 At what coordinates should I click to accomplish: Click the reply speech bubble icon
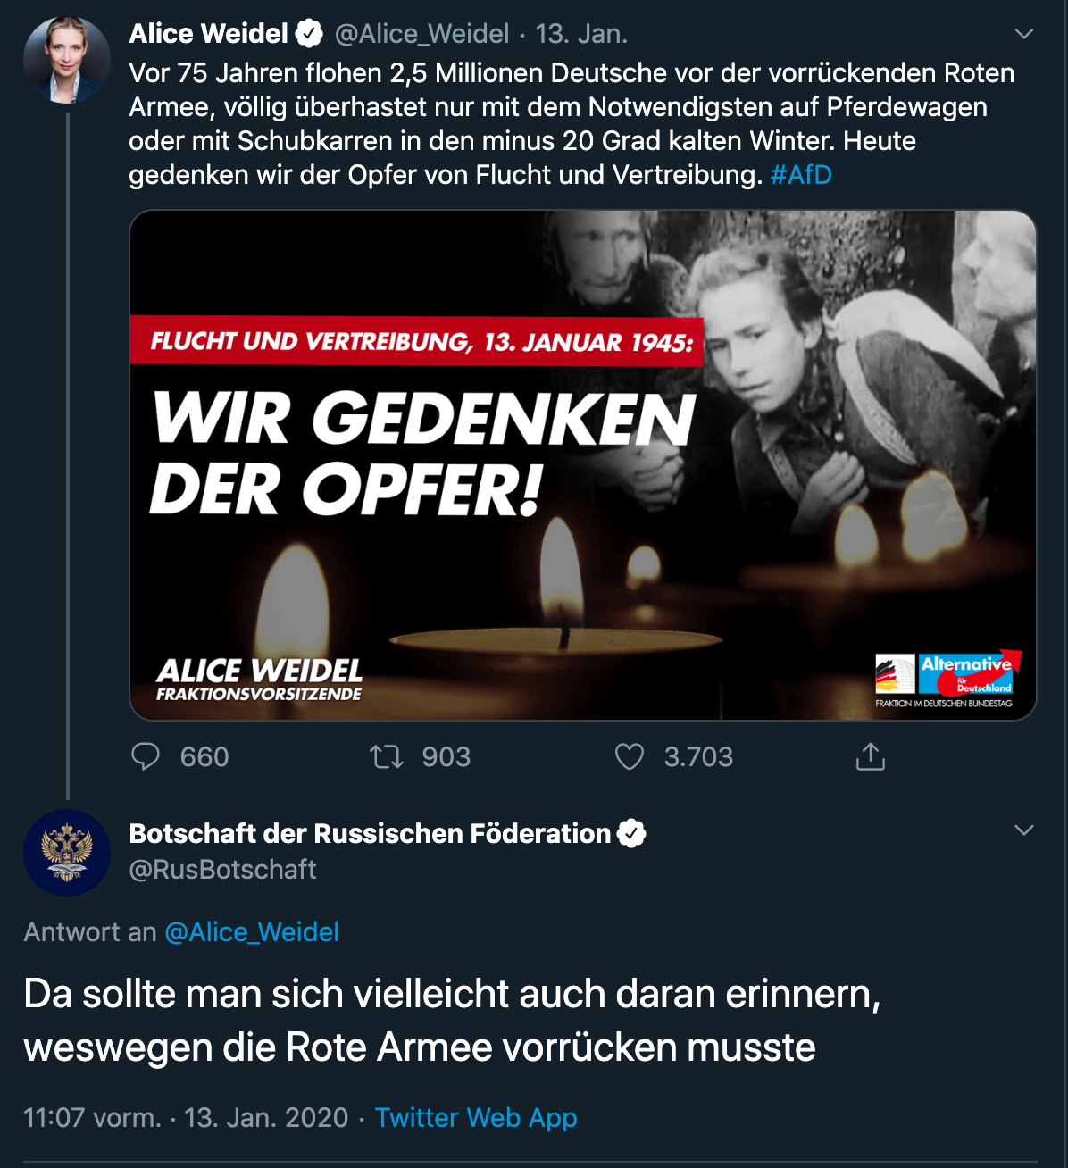coord(146,756)
